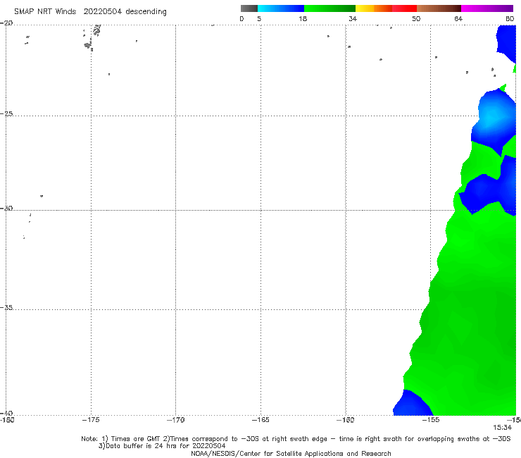Viewport: 521px width, 458px height.
Task: Click the "NOAA/NESDIS/Center for Satellite Applications and Research" credit
Action: point(291,453)
